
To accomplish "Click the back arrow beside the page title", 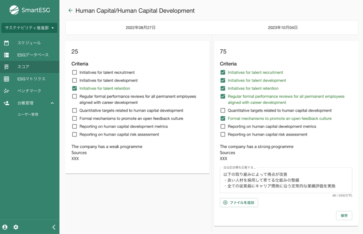I will tap(70, 10).
